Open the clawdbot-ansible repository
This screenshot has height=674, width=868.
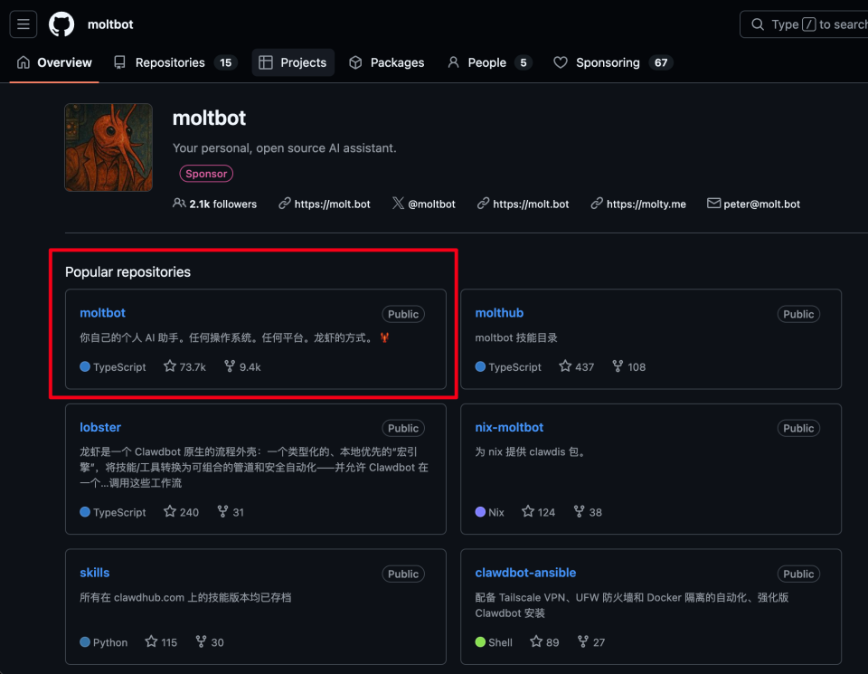click(525, 573)
